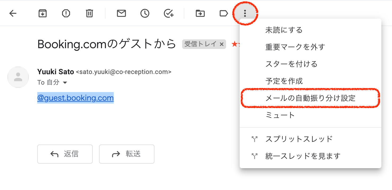The height and width of the screenshot is (190, 392).
Task: Open メールの自動振り分け設定
Action: pos(310,98)
